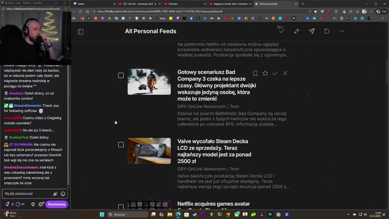The height and width of the screenshot is (219, 389).
Task: Open the clock showing 11:00 22.12.2025
Action: pyautogui.click(x=375, y=214)
